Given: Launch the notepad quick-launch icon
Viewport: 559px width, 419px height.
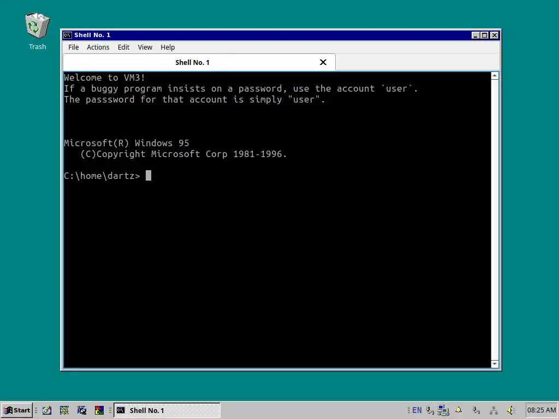Looking at the screenshot, I should 47,410.
